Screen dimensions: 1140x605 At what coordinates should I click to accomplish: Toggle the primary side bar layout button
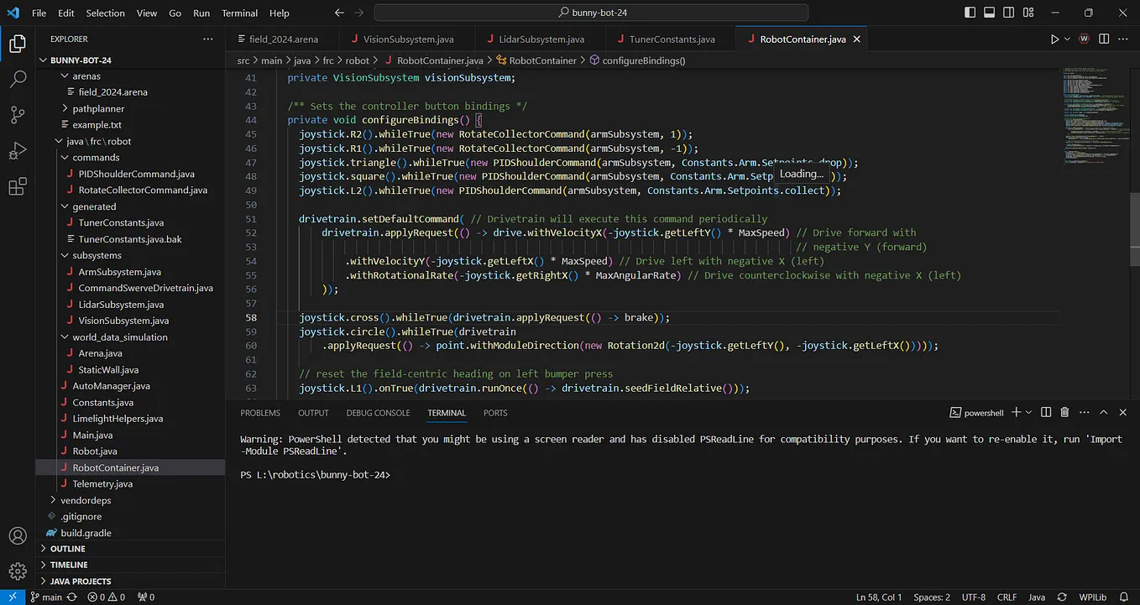(970, 13)
